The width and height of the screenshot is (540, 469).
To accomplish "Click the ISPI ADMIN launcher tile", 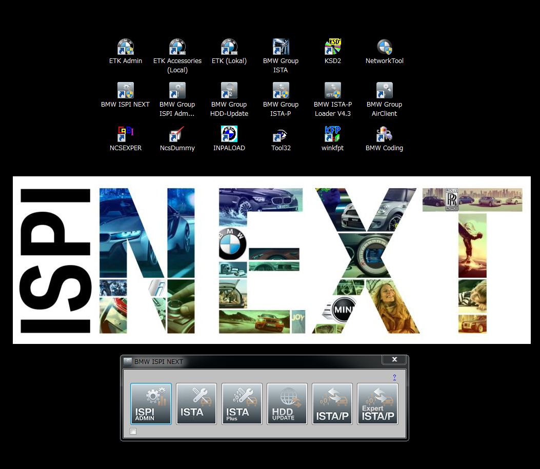I will [151, 403].
